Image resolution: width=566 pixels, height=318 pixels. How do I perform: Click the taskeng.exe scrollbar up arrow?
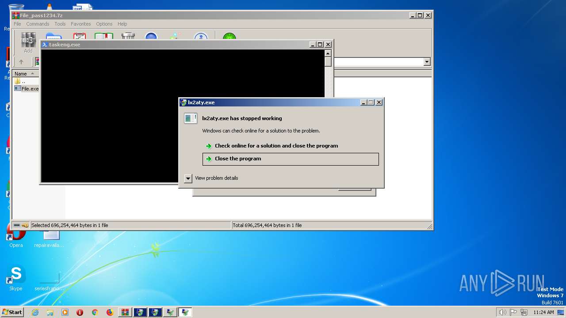click(328, 53)
